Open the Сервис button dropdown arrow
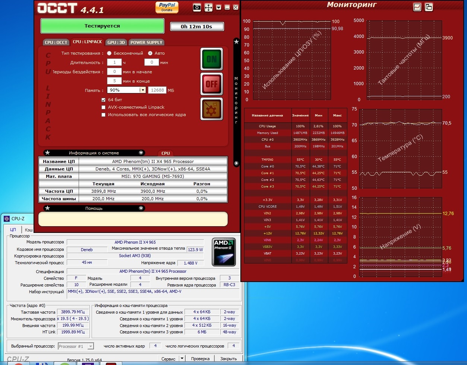Viewport: 467px width, 365px height. coord(182,359)
